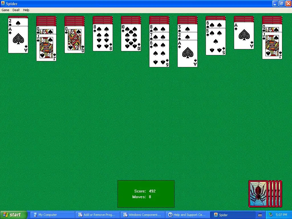Click the Score: 492 text
The width and height of the screenshot is (292, 219).
point(145,191)
